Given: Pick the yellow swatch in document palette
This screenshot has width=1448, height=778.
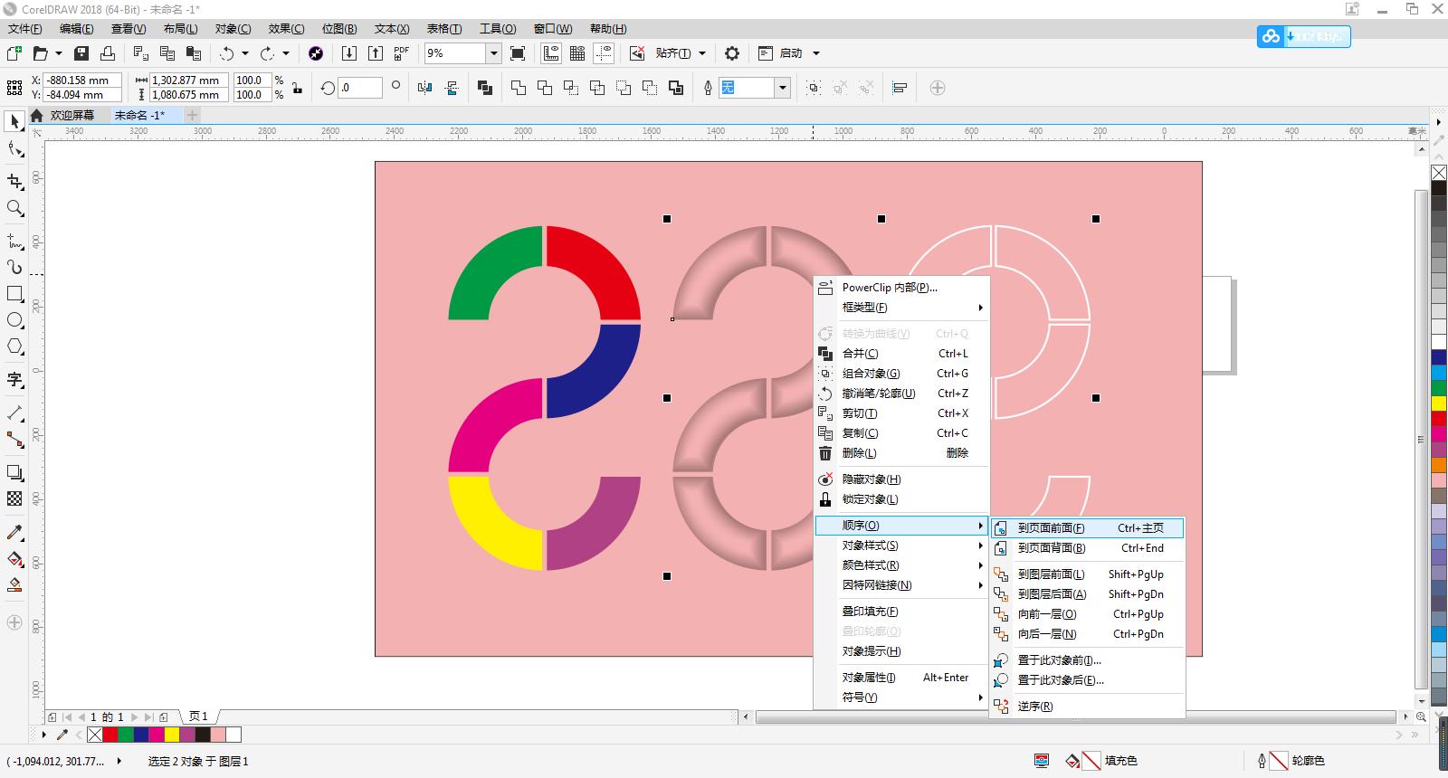Looking at the screenshot, I should (x=171, y=735).
